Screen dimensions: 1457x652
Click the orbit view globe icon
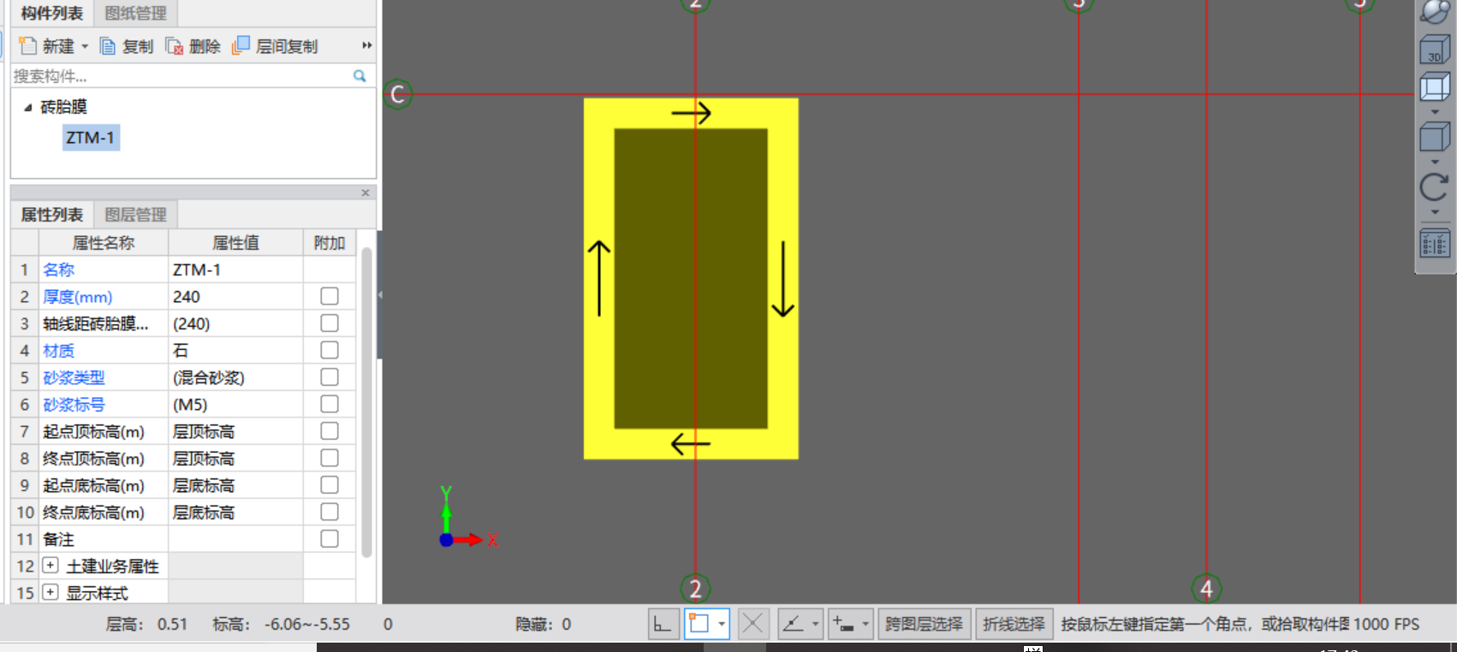[x=1435, y=12]
